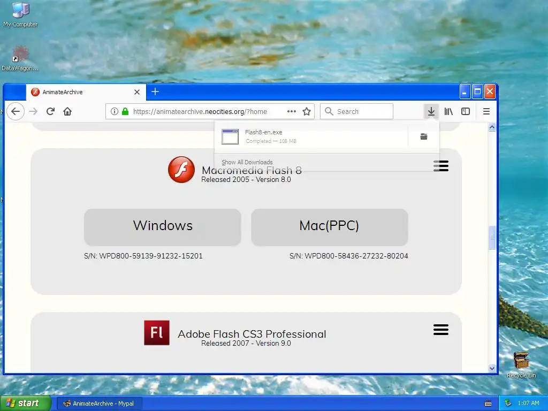Bookmark this page with the star

click(x=307, y=111)
